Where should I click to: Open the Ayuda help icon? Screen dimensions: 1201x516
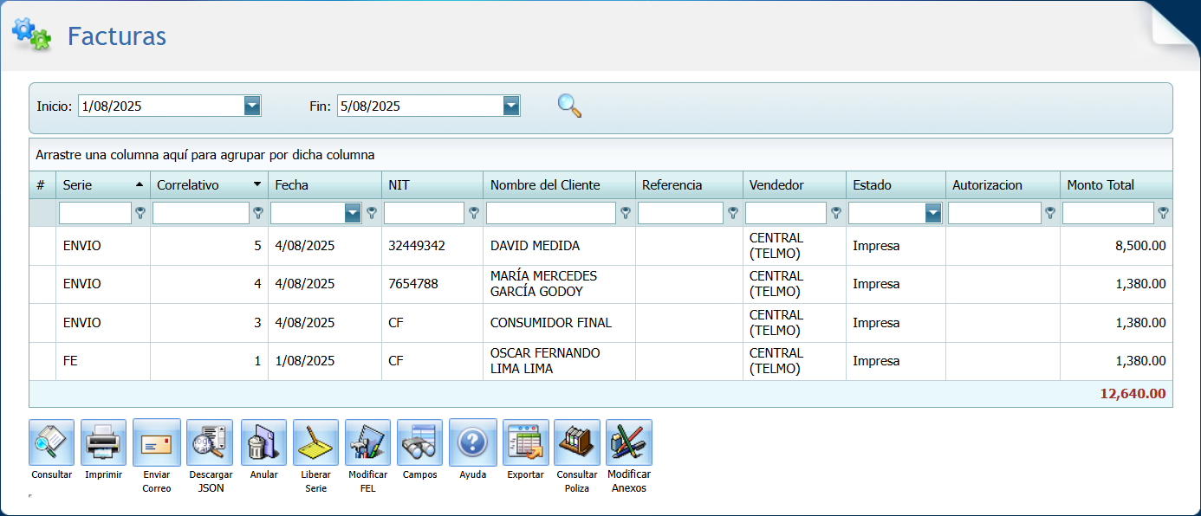point(472,442)
